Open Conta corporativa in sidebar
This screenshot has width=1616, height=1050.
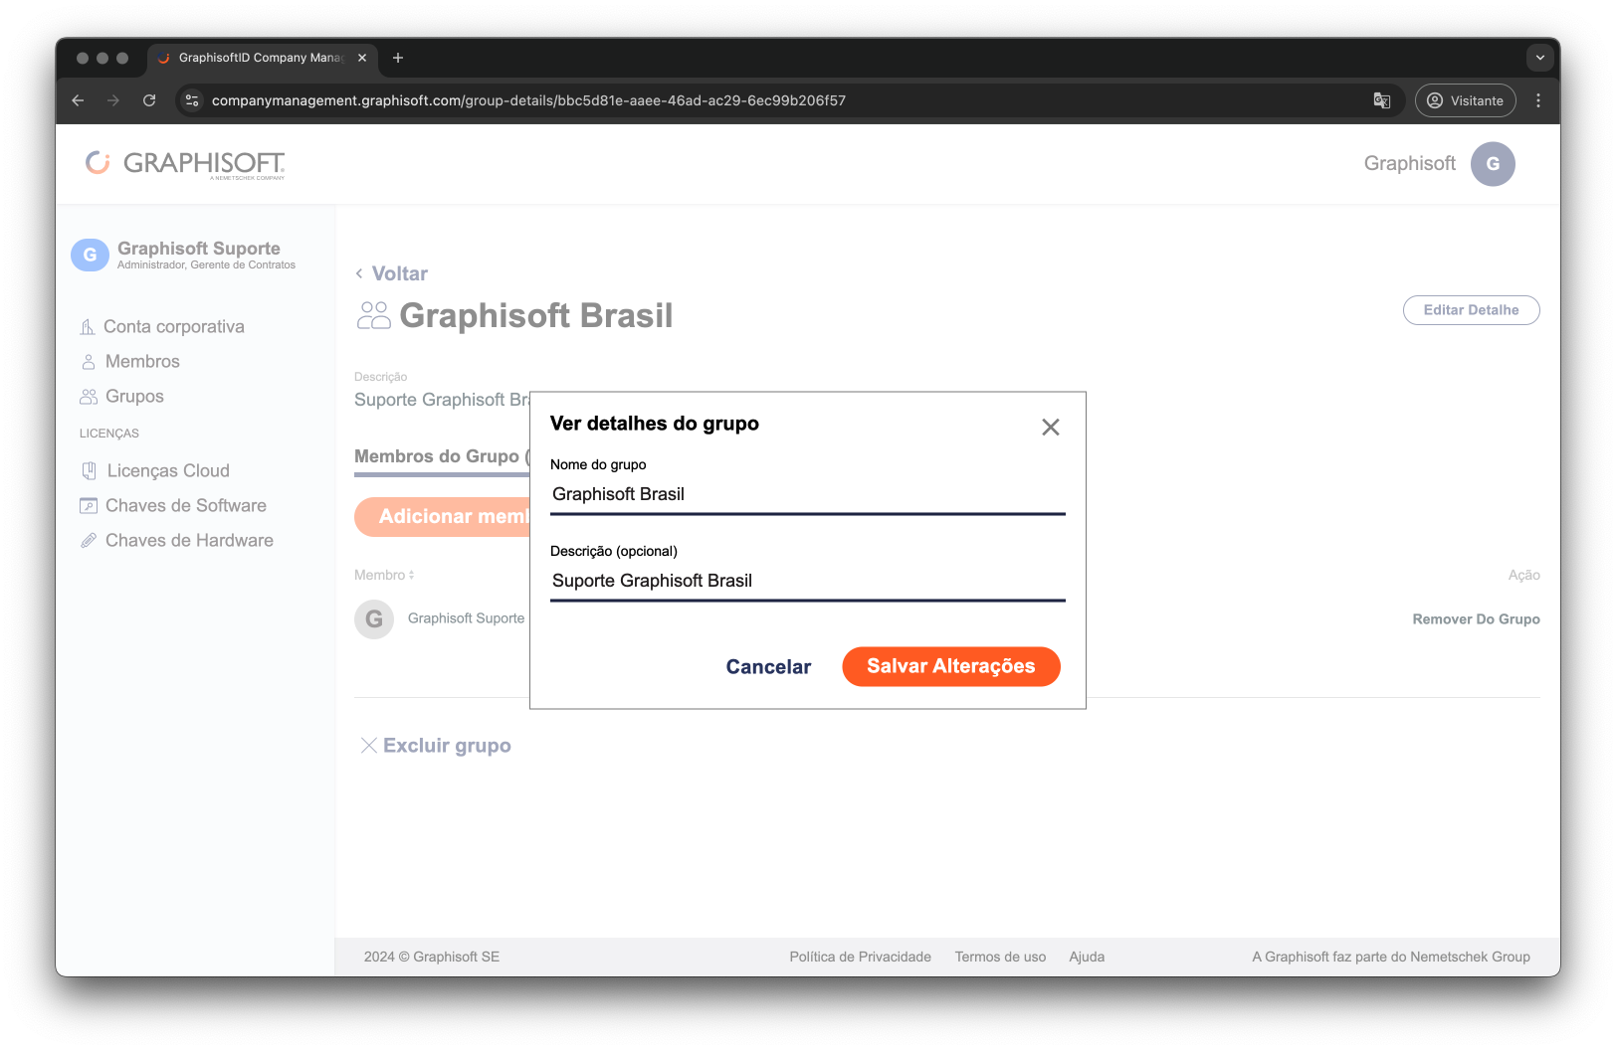(173, 327)
